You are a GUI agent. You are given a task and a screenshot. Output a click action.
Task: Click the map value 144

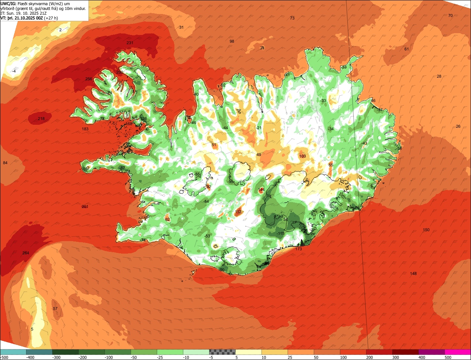262,190
